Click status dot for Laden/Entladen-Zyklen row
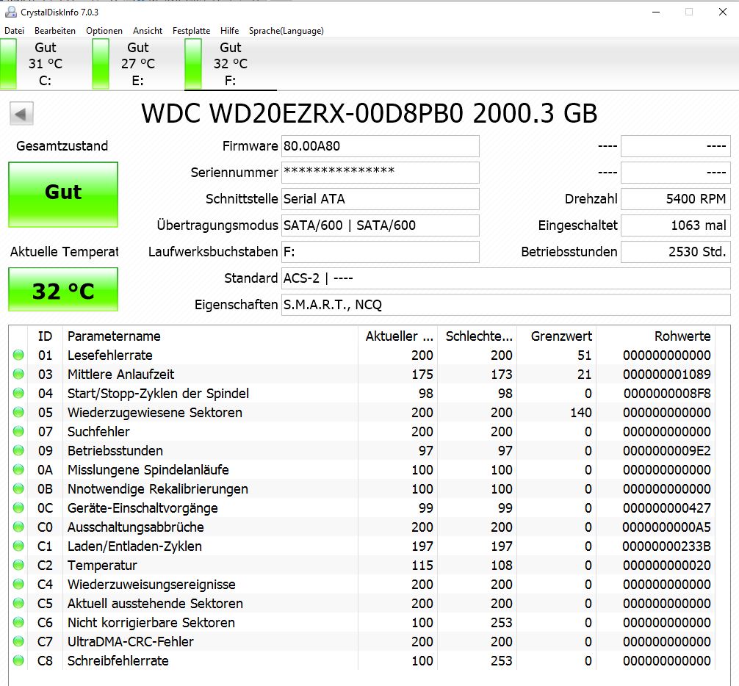The width and height of the screenshot is (739, 686). 18,546
